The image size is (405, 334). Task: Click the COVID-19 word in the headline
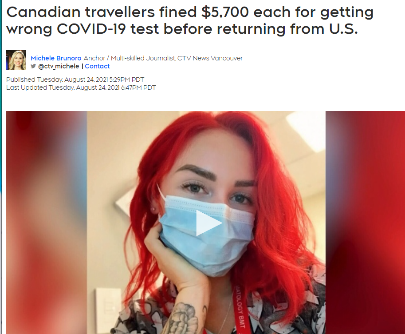coord(91,29)
